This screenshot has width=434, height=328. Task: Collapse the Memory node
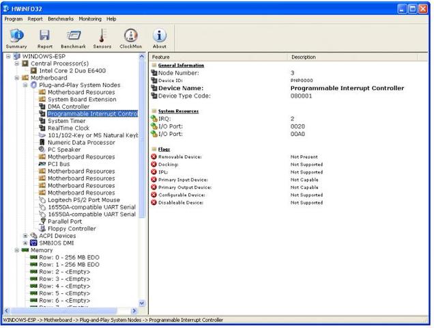[x=17, y=250]
